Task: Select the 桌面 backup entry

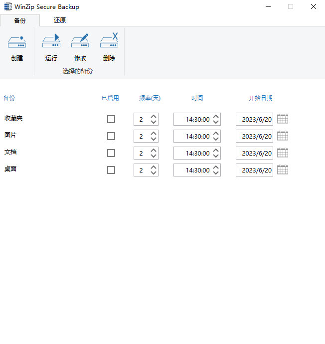Action: point(10,169)
